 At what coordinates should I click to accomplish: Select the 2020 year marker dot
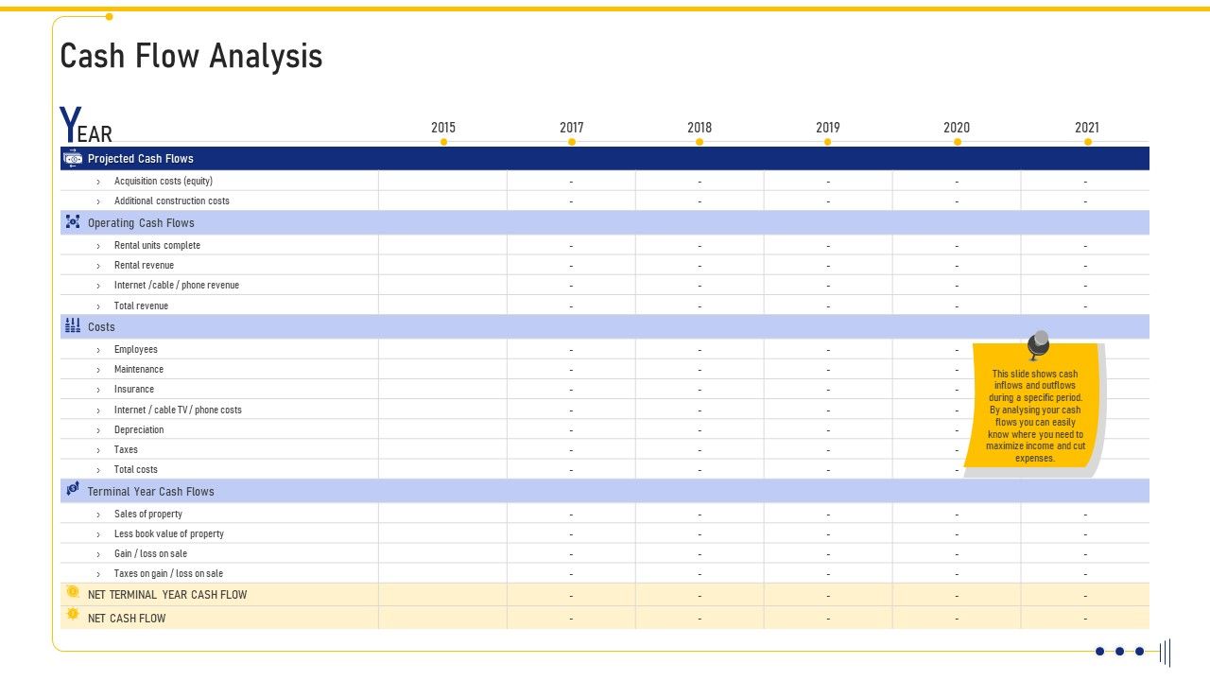958,142
